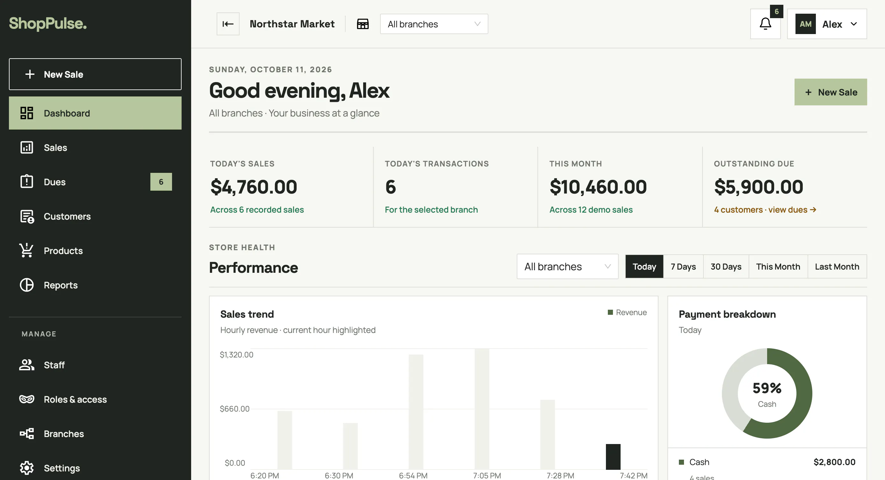Viewport: 885px width, 480px height.
Task: Click the green New Sale button
Action: tap(831, 92)
